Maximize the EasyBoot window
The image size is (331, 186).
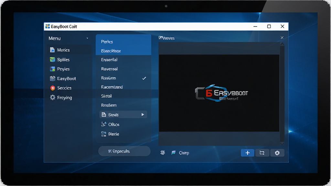point(269,26)
